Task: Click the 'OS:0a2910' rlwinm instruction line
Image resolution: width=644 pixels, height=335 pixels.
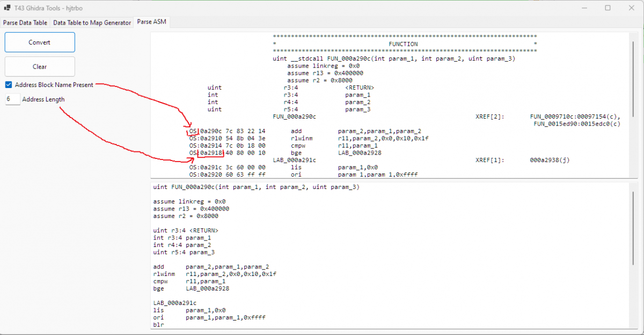Action: (309, 138)
